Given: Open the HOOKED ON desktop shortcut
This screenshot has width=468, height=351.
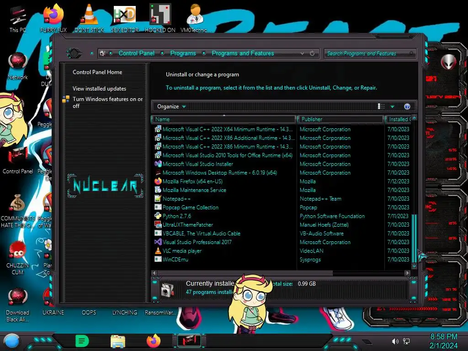Looking at the screenshot, I should click(x=160, y=18).
